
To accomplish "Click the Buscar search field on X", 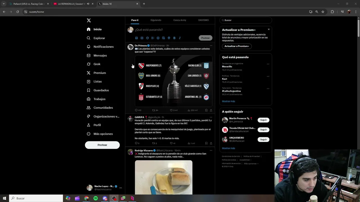I will pos(246,20).
